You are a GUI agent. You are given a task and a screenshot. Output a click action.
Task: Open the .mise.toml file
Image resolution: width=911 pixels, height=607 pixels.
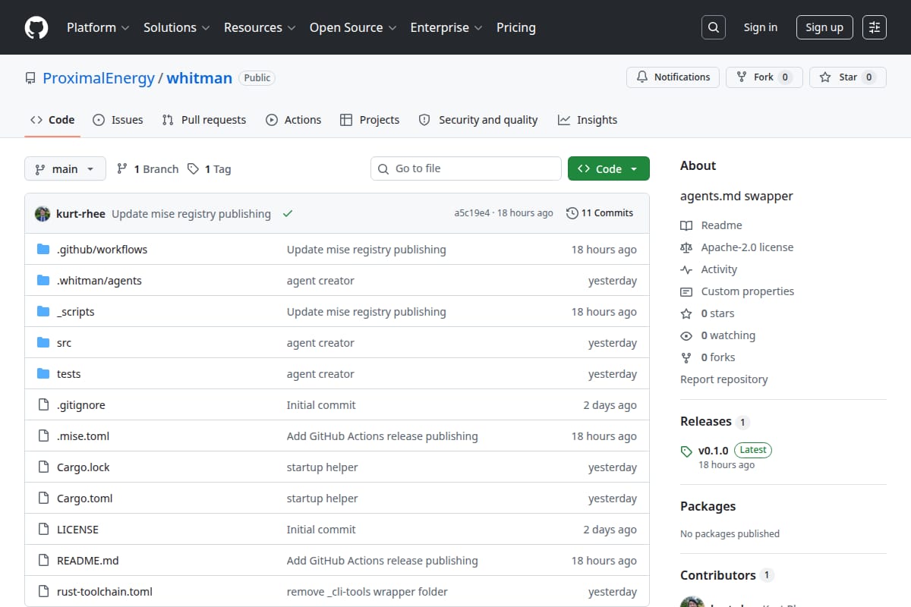83,436
